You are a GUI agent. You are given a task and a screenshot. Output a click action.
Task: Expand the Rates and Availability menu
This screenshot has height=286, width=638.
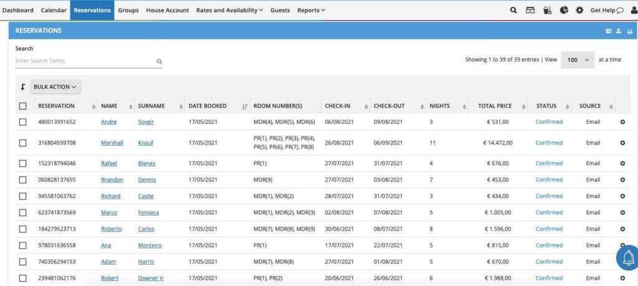pos(229,10)
